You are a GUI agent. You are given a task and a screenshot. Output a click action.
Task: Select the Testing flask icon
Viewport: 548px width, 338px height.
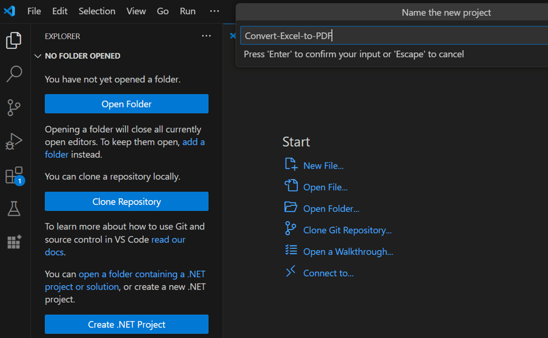pyautogui.click(x=14, y=208)
